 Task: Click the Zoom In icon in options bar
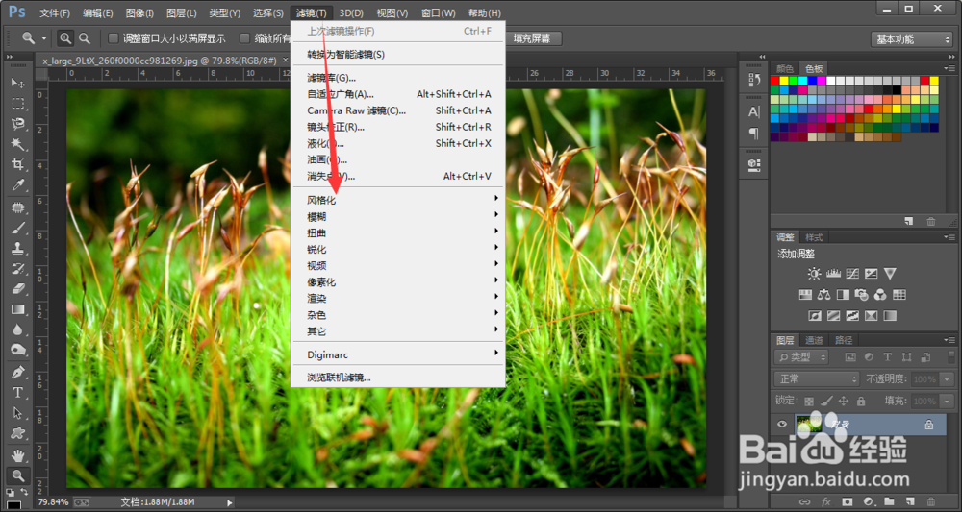coord(65,38)
